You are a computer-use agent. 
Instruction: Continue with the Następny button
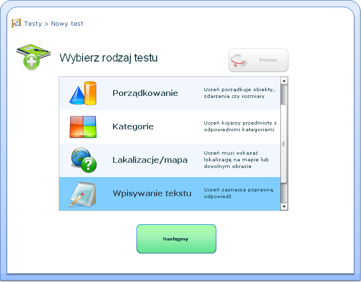[176, 239]
